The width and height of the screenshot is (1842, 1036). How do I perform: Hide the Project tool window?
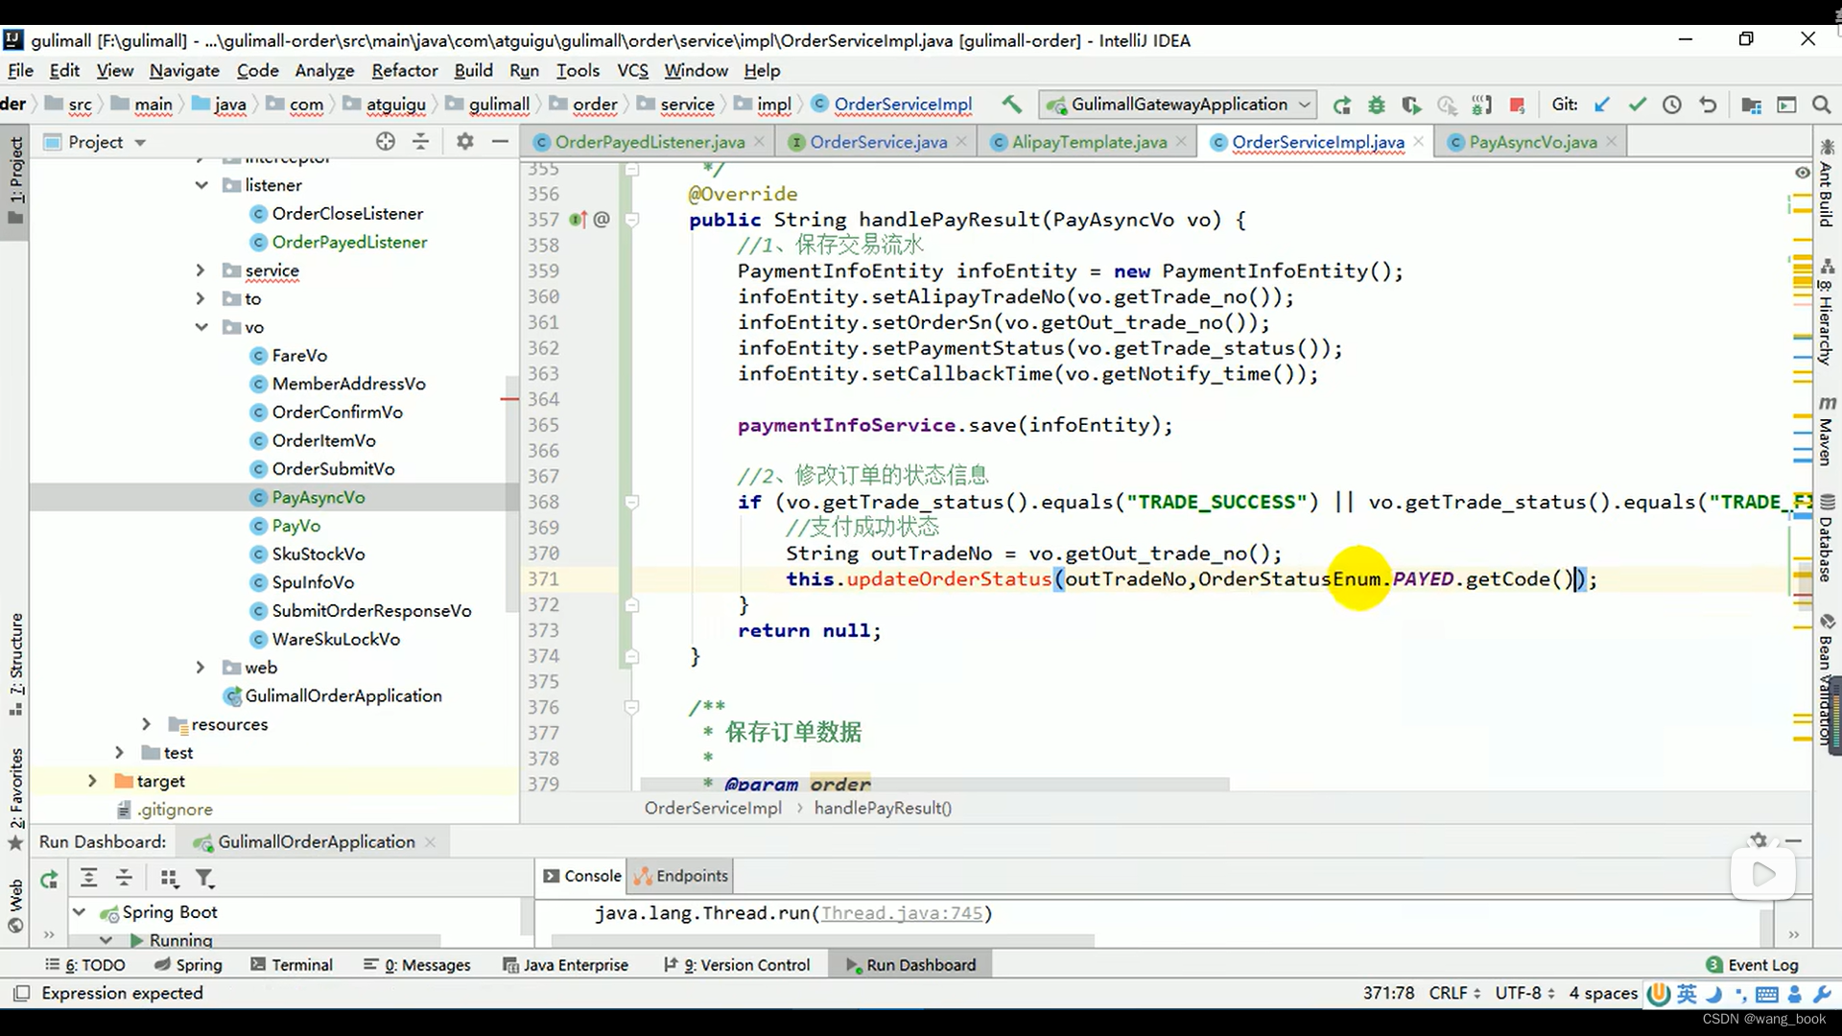[x=500, y=142]
